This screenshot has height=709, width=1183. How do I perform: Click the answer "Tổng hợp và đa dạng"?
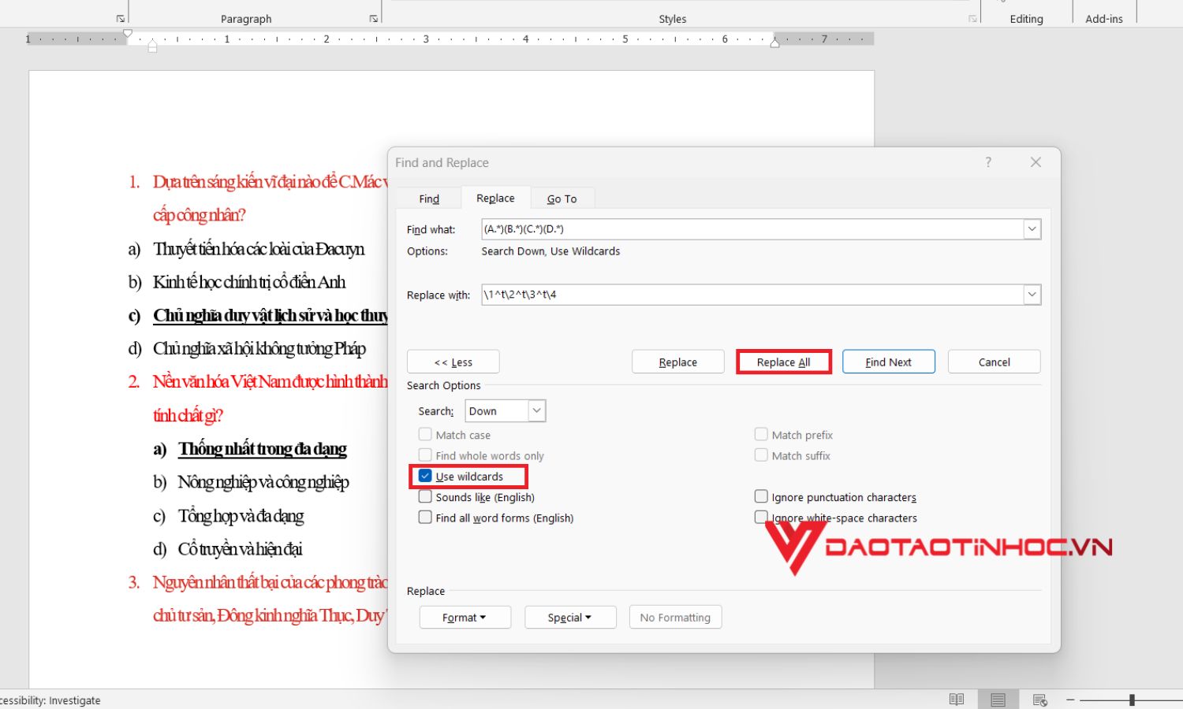241,516
